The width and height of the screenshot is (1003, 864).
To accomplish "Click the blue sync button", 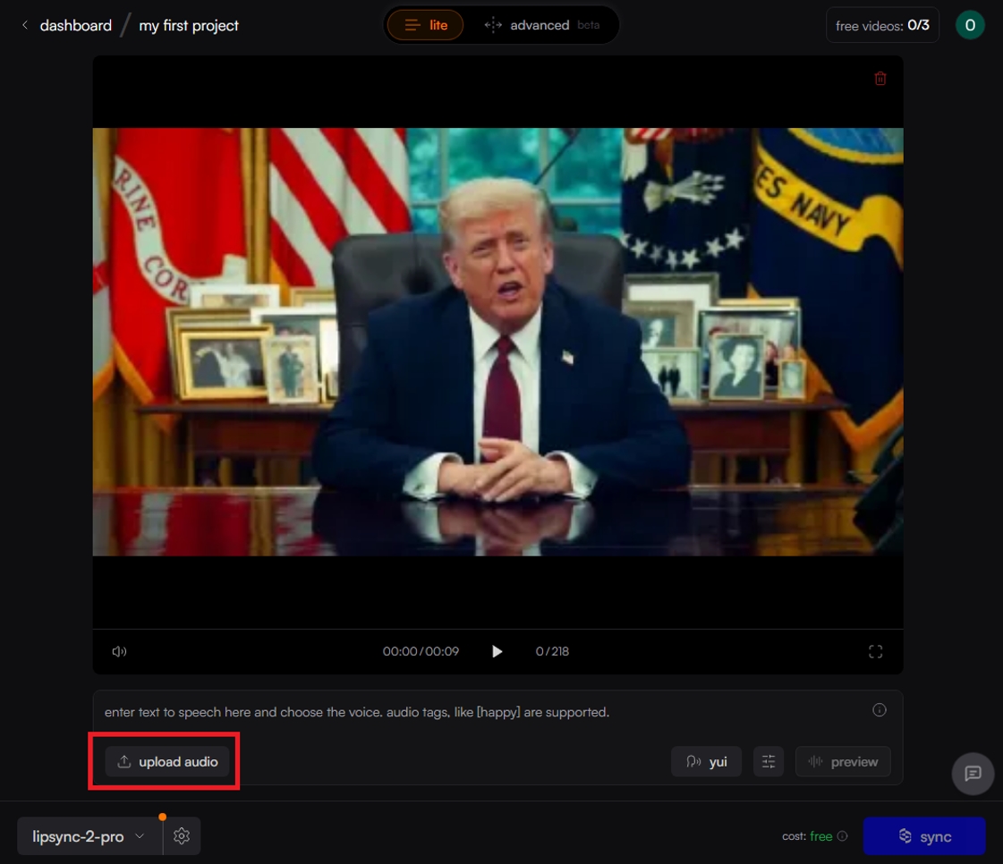I will (x=923, y=836).
